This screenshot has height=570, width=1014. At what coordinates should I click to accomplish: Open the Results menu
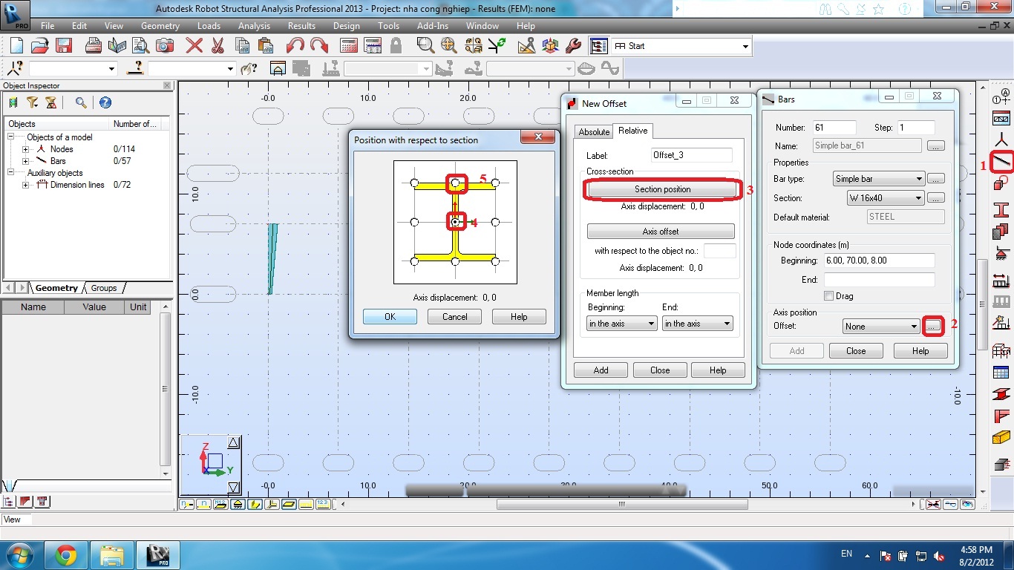(x=301, y=25)
